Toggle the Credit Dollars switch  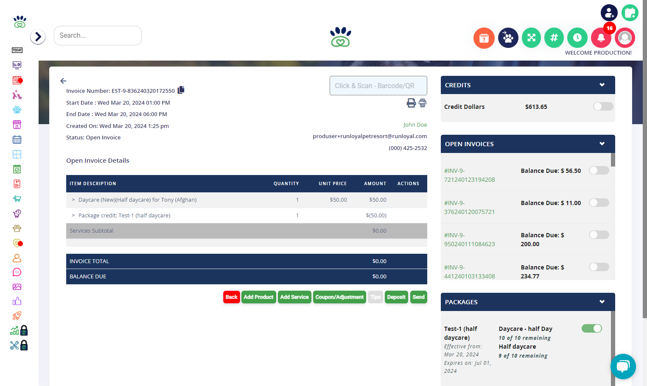603,106
